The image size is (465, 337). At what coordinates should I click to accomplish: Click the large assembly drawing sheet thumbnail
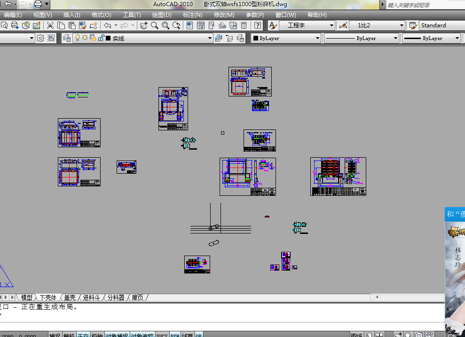(x=338, y=177)
